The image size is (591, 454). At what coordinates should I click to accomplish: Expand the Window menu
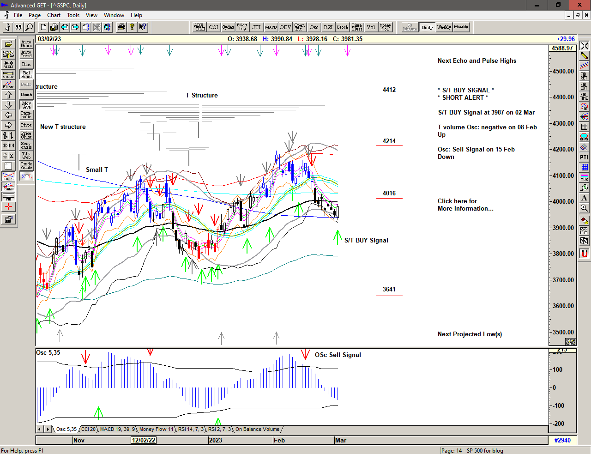[114, 15]
